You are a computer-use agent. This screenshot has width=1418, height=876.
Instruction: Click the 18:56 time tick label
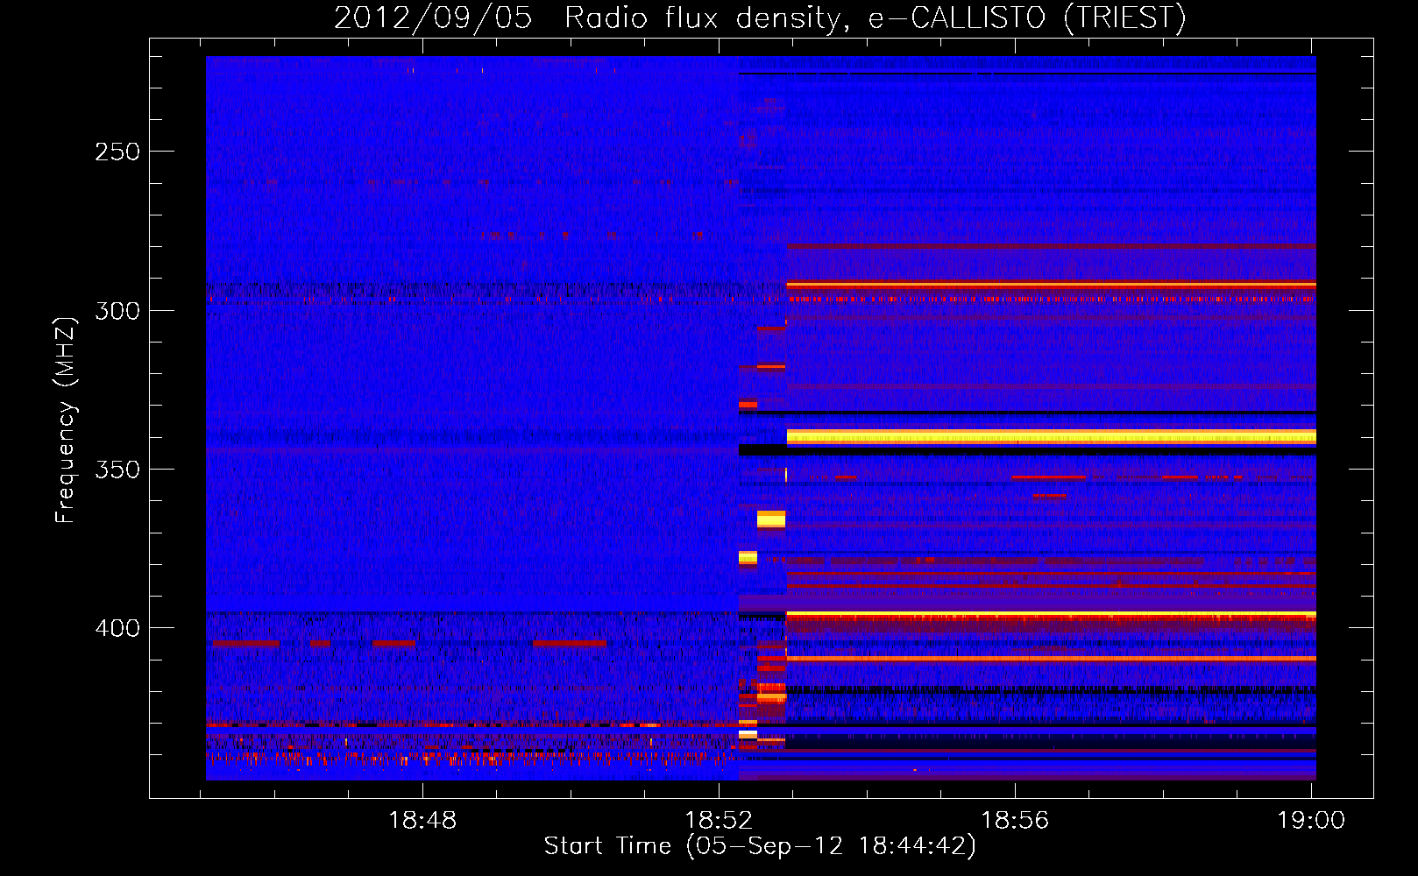(x=1015, y=820)
